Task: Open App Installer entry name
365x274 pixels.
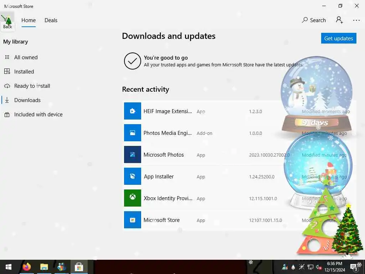Action: tap(159, 177)
